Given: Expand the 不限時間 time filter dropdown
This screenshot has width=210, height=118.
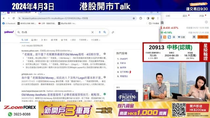Looking at the screenshot, I should 83,40.
